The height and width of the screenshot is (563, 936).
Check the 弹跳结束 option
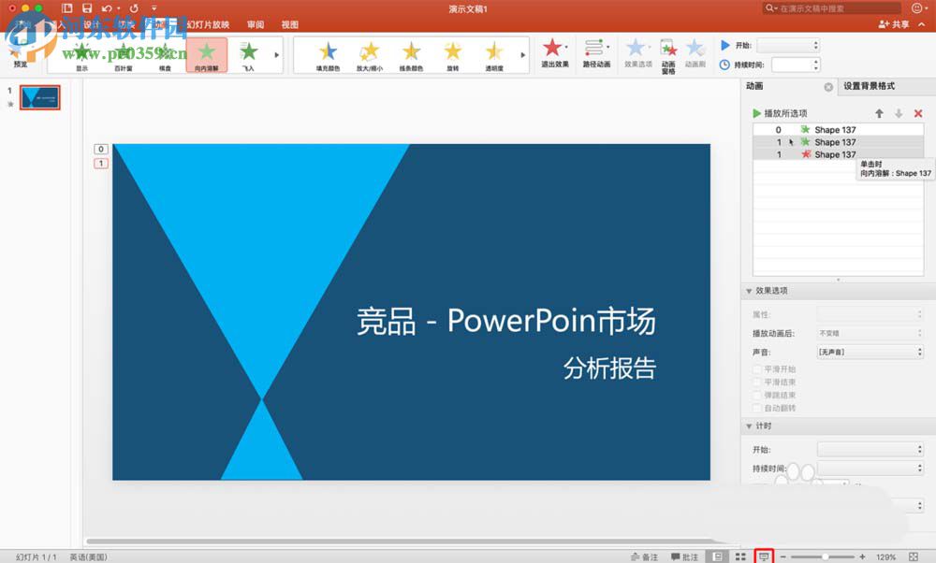(756, 395)
